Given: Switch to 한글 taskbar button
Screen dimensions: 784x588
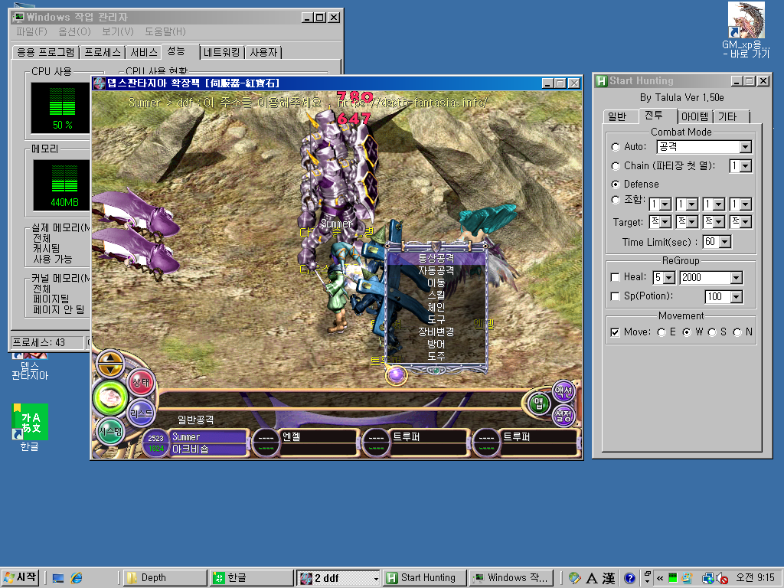Looking at the screenshot, I should [251, 578].
